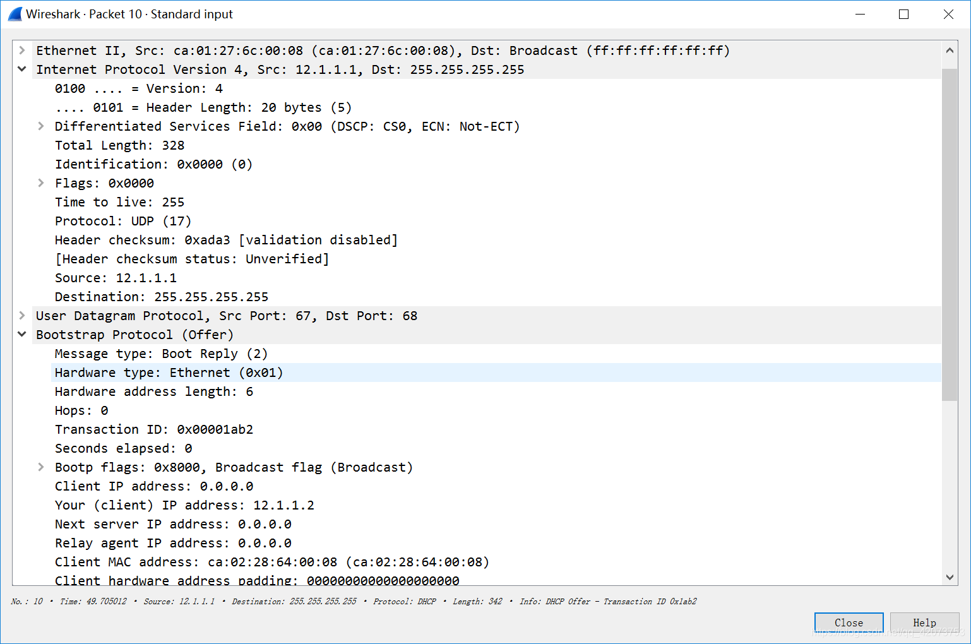Image resolution: width=971 pixels, height=644 pixels.
Task: Expand the Ethernet II tree row
Action: click(22, 51)
